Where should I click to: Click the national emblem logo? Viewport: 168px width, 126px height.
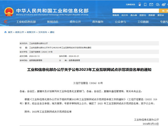click(9, 12)
